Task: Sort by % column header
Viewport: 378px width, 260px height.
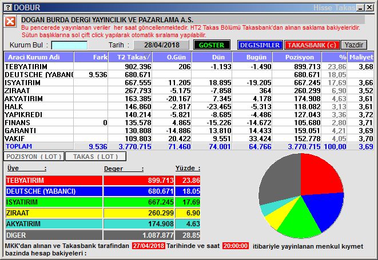Action: [335, 57]
